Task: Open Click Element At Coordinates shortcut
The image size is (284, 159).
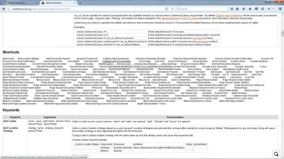Action: pos(116,61)
